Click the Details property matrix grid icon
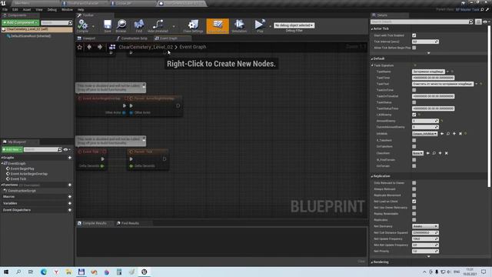The width and height of the screenshot is (492, 277). click(478, 22)
